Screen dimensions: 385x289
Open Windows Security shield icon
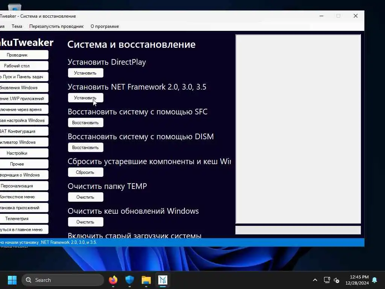coord(130,280)
